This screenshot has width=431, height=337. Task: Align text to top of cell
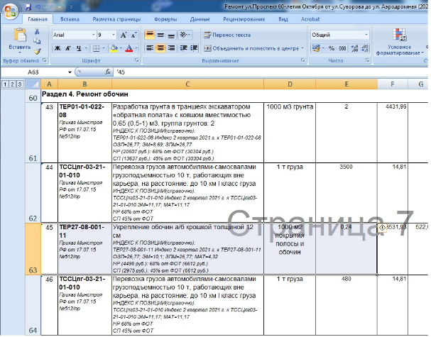(150, 35)
